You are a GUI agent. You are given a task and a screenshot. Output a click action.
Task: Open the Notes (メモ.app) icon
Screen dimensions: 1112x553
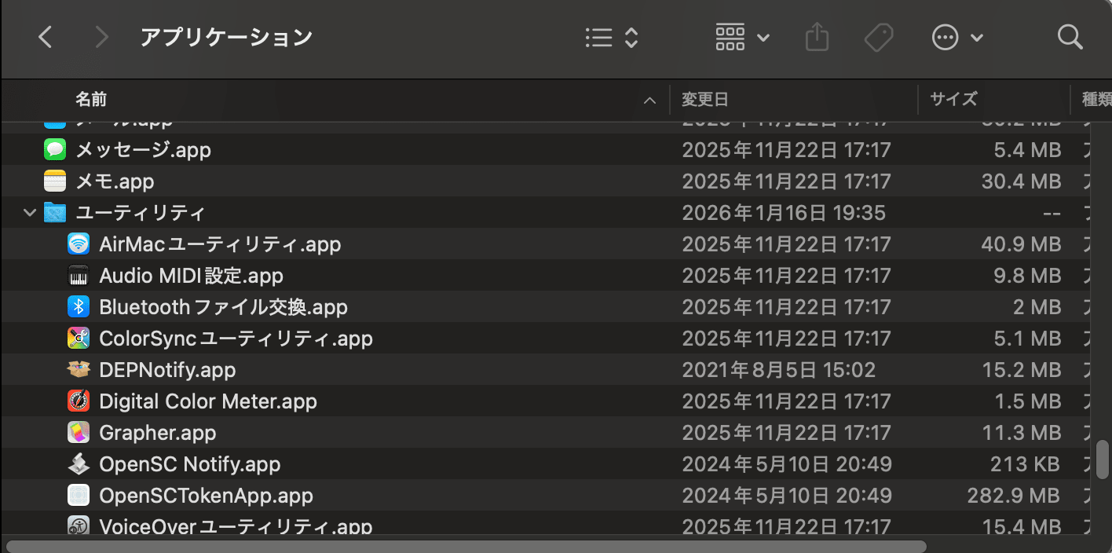click(54, 181)
